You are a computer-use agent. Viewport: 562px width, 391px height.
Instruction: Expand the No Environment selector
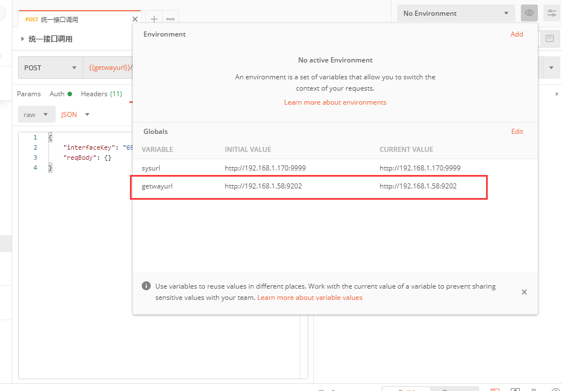pyautogui.click(x=456, y=14)
